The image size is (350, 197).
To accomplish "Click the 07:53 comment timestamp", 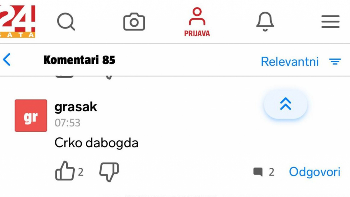I will [x=67, y=123].
